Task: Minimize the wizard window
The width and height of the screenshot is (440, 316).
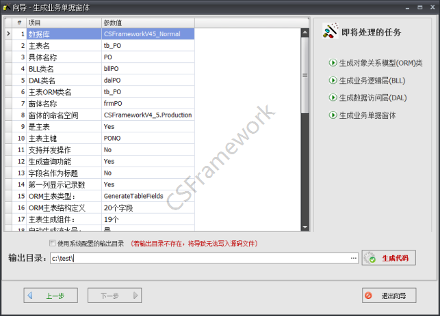Action: pos(407,8)
